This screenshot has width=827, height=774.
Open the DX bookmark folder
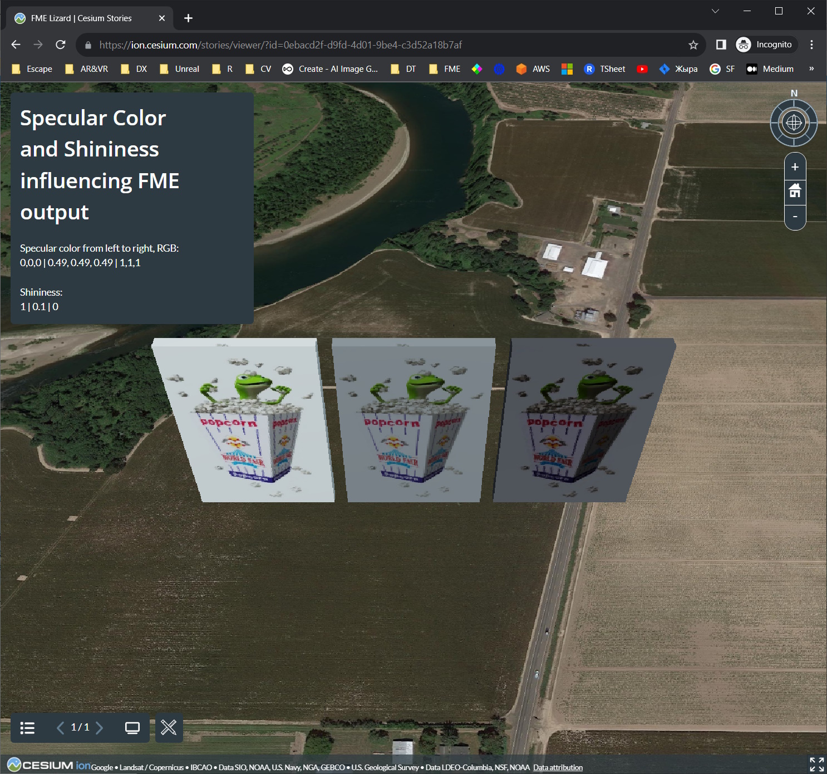(134, 69)
